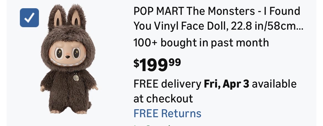
Task: Click the doll's round metal tag
Action: (x=76, y=78)
